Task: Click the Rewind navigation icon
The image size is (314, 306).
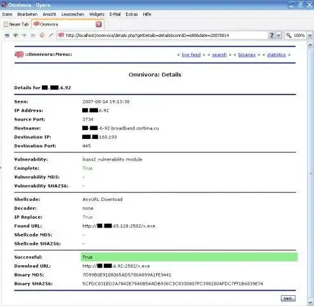Action: pos(7,35)
